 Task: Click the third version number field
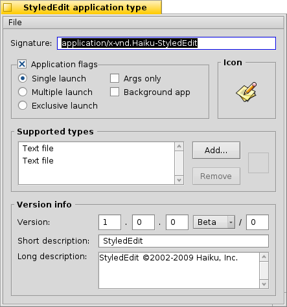point(177,222)
